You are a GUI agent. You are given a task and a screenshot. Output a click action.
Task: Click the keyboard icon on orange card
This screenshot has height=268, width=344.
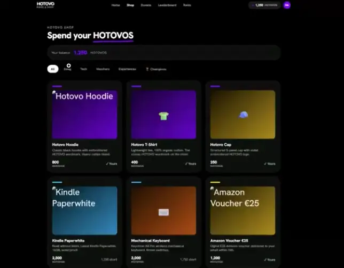[163, 212]
